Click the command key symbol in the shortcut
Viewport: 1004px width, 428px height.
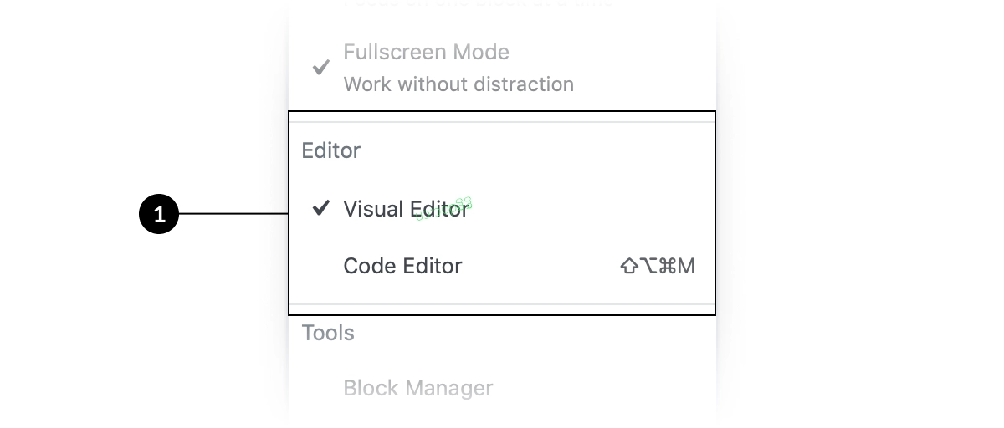tap(668, 267)
